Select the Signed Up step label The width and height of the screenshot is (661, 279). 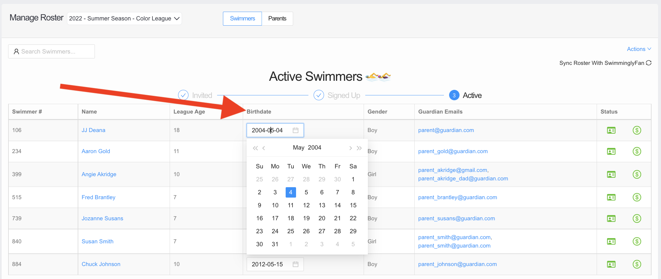tap(344, 95)
